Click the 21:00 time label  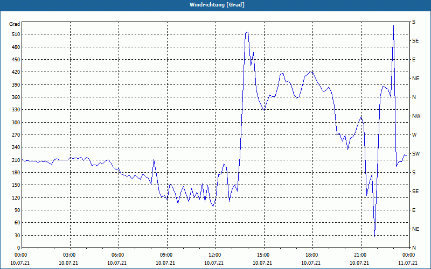tap(360, 254)
